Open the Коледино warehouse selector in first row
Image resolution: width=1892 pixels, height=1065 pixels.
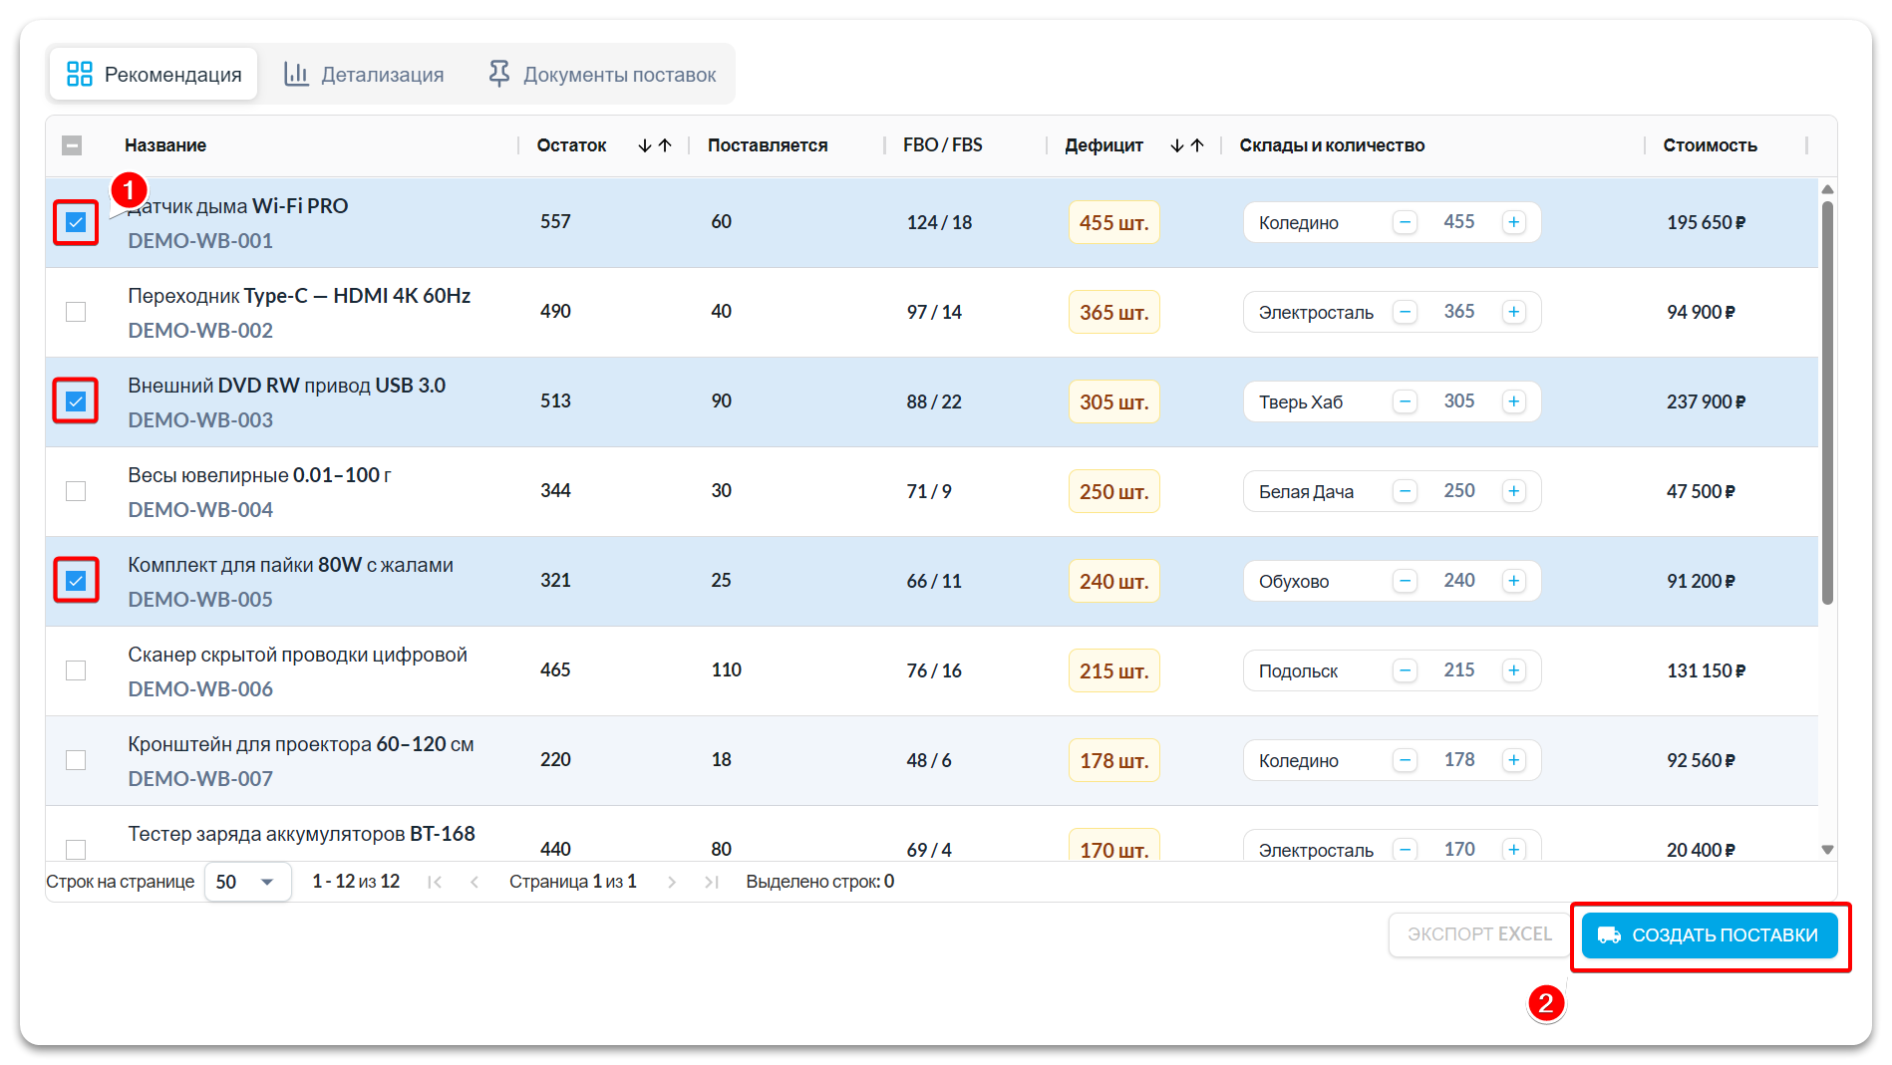[1299, 223]
